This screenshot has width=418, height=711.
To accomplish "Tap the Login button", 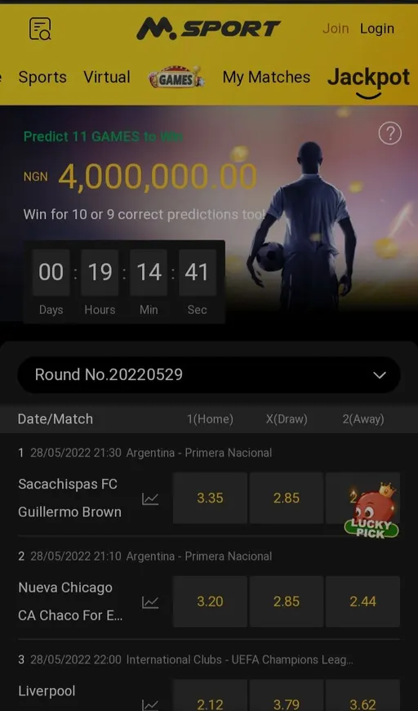I will (x=377, y=29).
